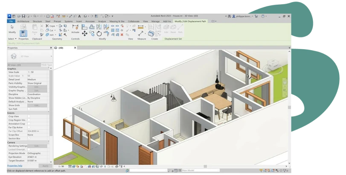Click Edit button for Show Grids

[37, 105]
